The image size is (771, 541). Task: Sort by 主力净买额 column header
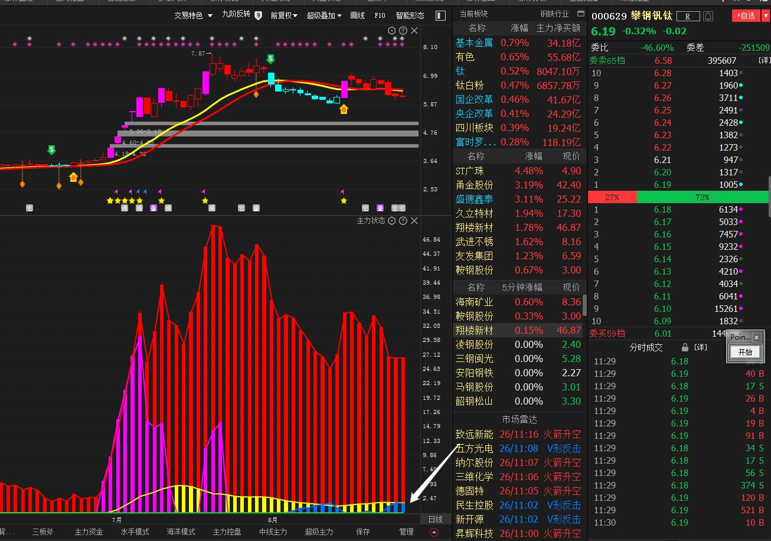pyautogui.click(x=558, y=28)
